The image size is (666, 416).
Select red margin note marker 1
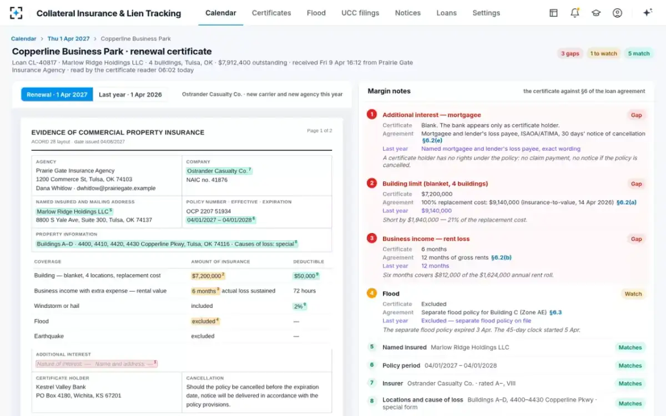click(372, 115)
